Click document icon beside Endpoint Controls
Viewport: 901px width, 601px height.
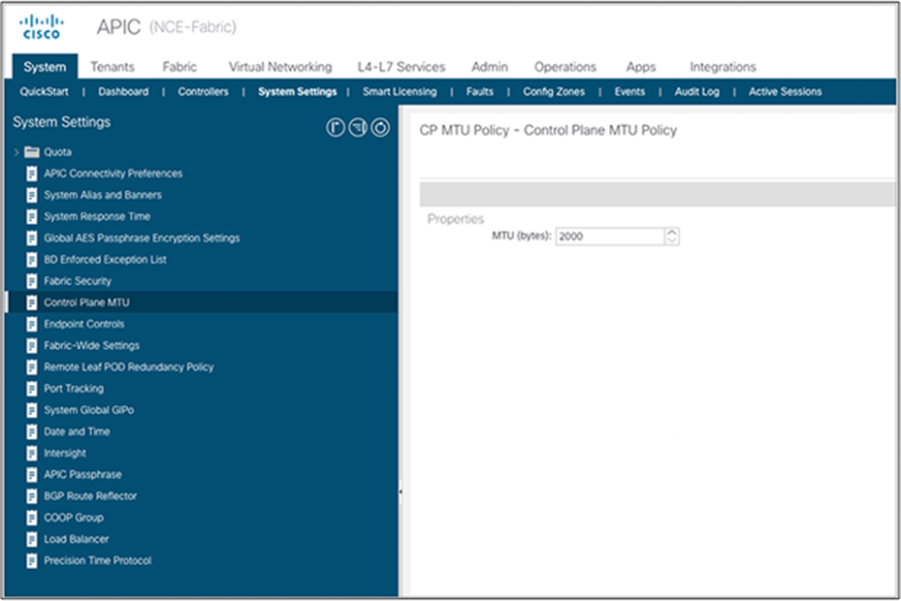click(x=32, y=324)
